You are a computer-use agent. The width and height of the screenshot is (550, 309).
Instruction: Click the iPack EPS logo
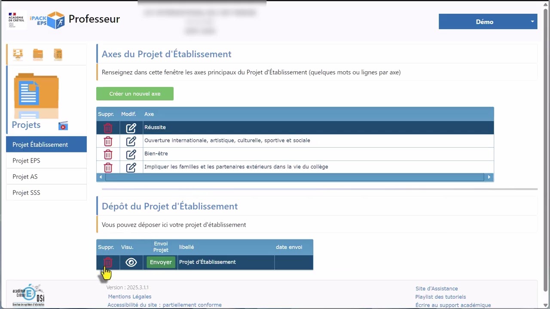tap(47, 20)
